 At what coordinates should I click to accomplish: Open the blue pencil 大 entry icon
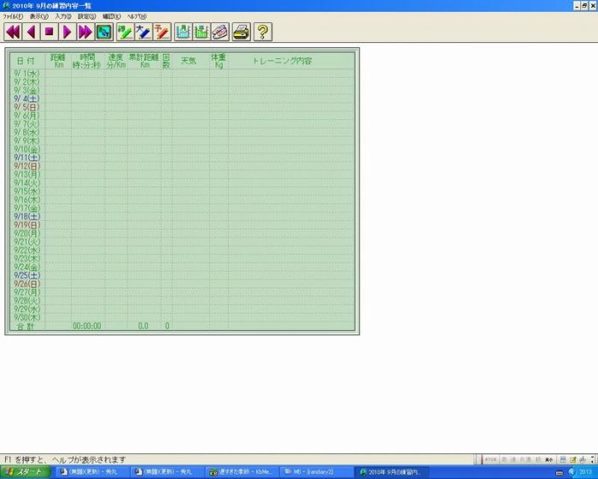pos(144,33)
